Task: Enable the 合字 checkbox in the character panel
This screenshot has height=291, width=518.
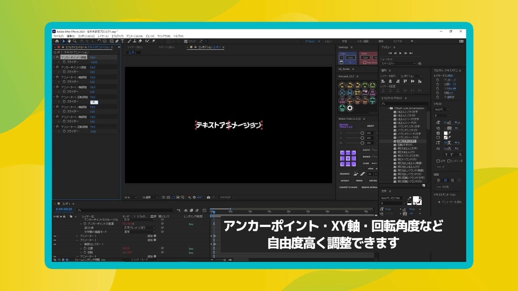Action: coord(437,160)
